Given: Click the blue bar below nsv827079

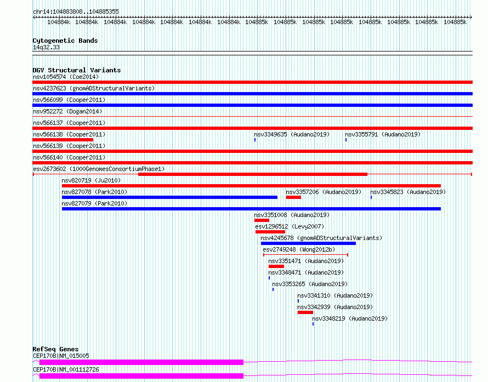Looking at the screenshot, I should (x=251, y=209).
